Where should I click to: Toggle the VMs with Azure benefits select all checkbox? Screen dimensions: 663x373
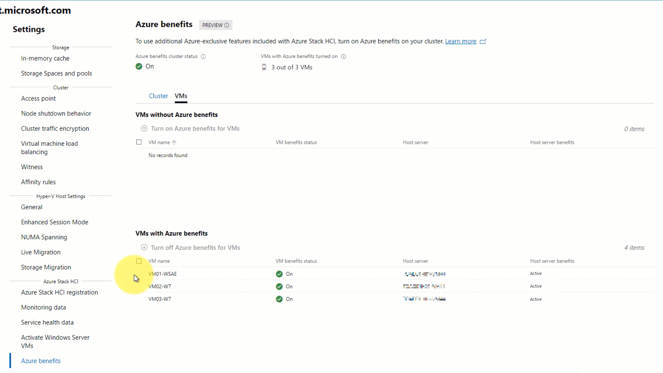139,261
